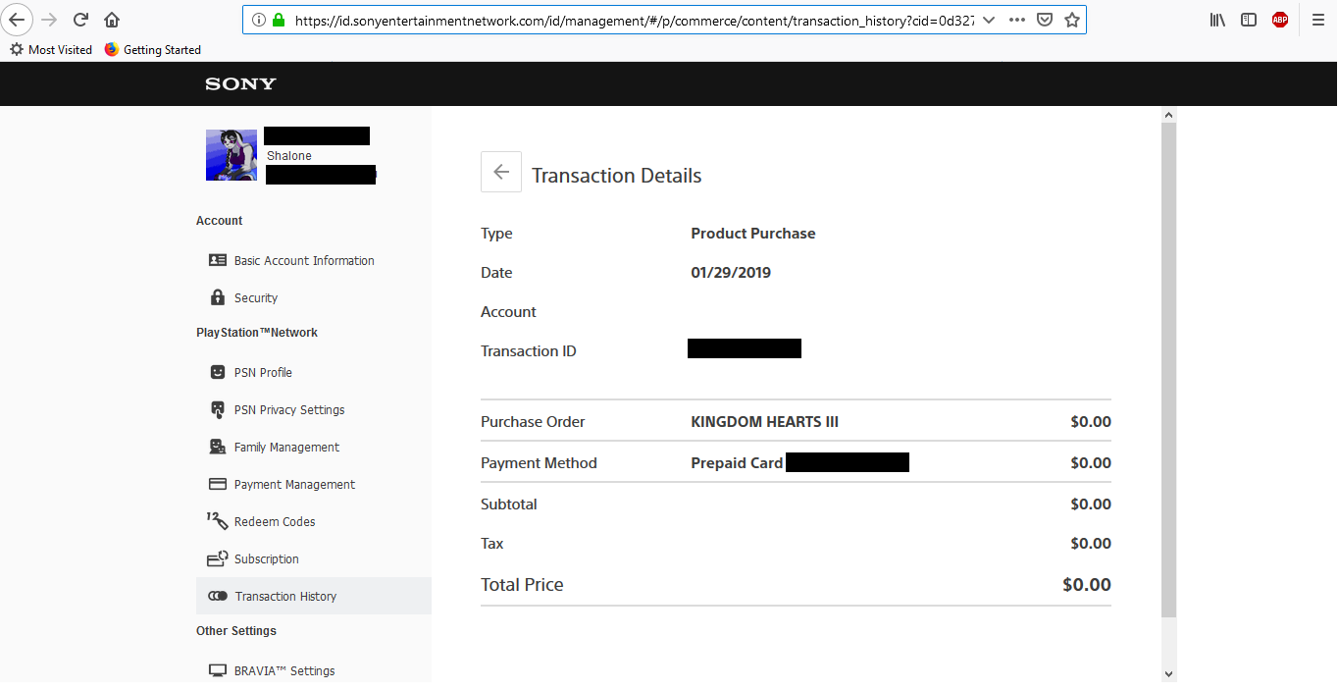Open the page actions three-dot menu

[x=1017, y=20]
